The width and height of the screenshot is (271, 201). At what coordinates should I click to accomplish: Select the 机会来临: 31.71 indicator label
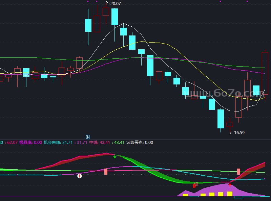pyautogui.click(x=58, y=143)
